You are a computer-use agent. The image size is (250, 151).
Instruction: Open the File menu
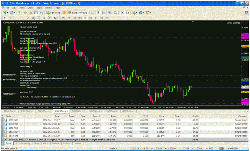(7, 8)
